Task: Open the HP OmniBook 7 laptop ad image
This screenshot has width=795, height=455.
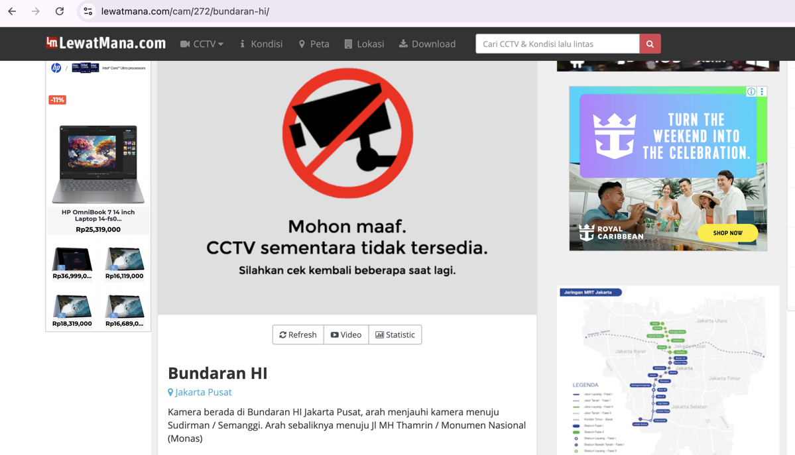Action: [x=98, y=164]
